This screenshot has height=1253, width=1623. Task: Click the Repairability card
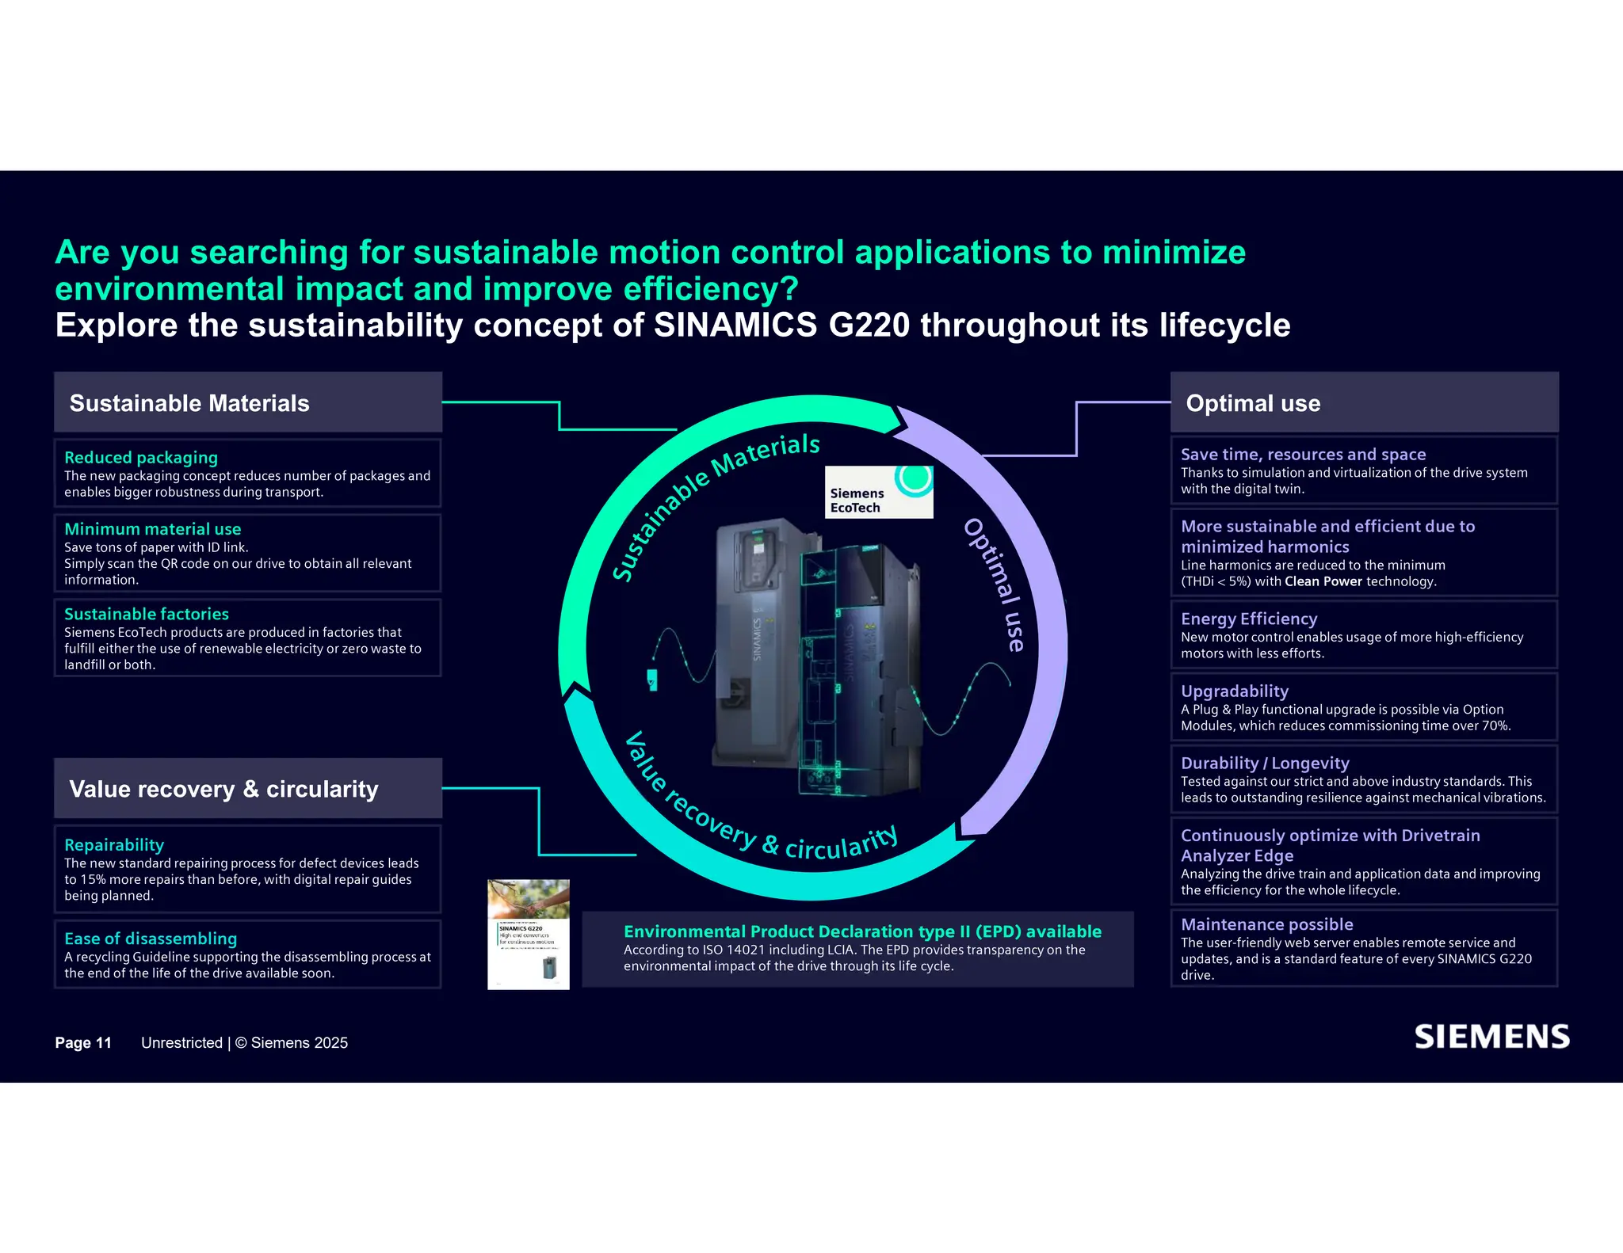247,869
